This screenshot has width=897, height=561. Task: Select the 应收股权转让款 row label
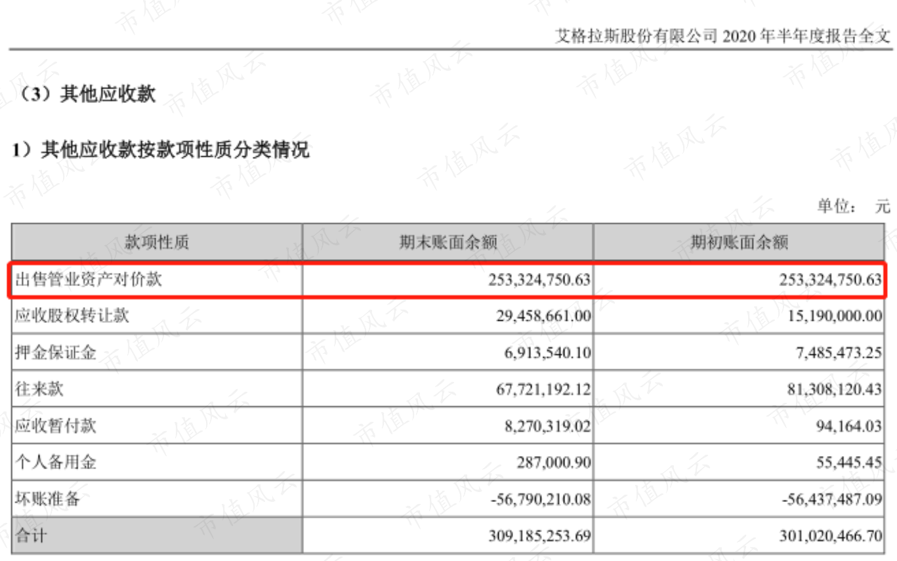point(72,316)
